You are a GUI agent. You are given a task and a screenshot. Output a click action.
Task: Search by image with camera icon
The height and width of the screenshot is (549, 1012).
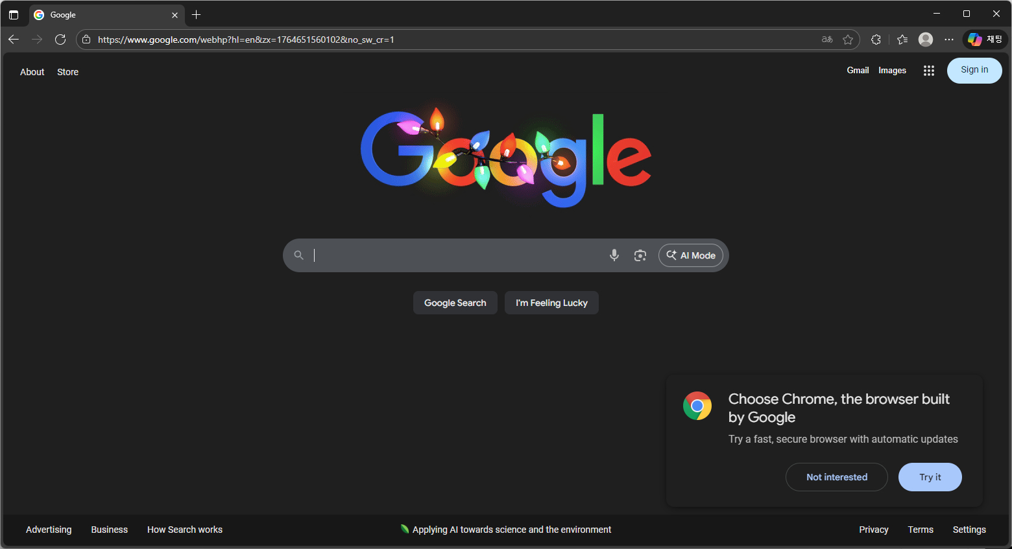point(640,255)
